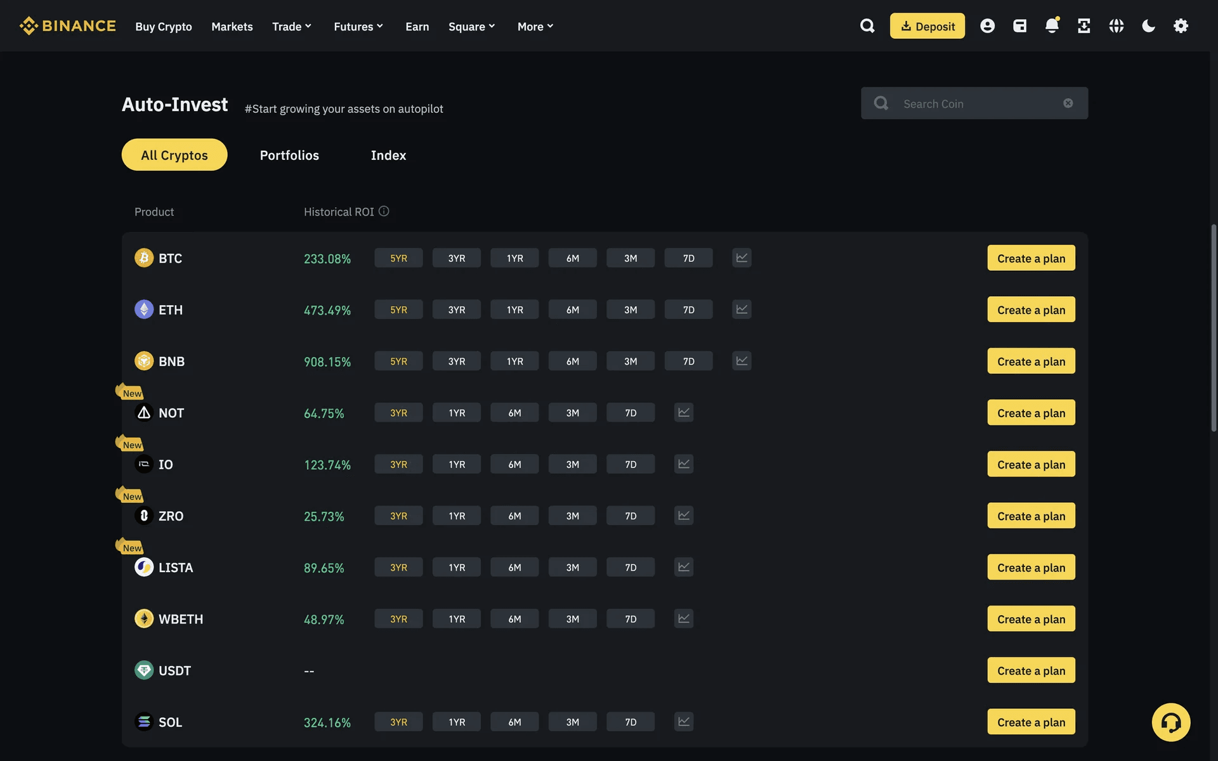
Task: Open the user profile icon
Action: (987, 26)
